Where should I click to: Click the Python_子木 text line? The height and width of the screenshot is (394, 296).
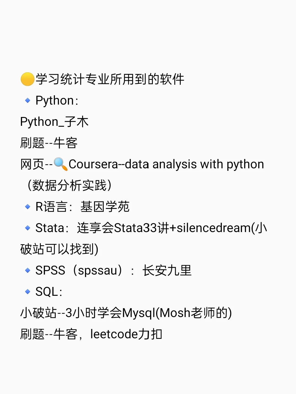pyautogui.click(x=54, y=122)
